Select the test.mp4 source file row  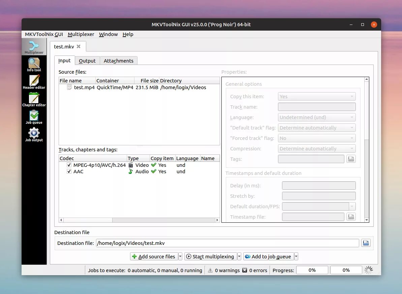pos(139,87)
